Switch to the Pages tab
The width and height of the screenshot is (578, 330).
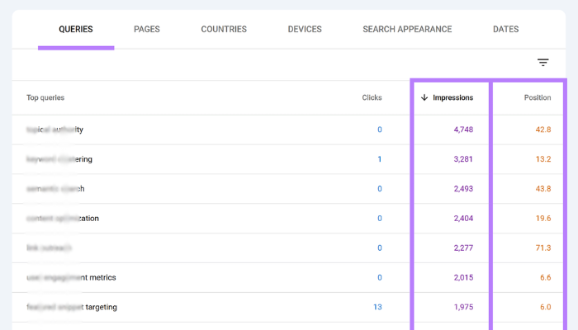click(x=147, y=30)
